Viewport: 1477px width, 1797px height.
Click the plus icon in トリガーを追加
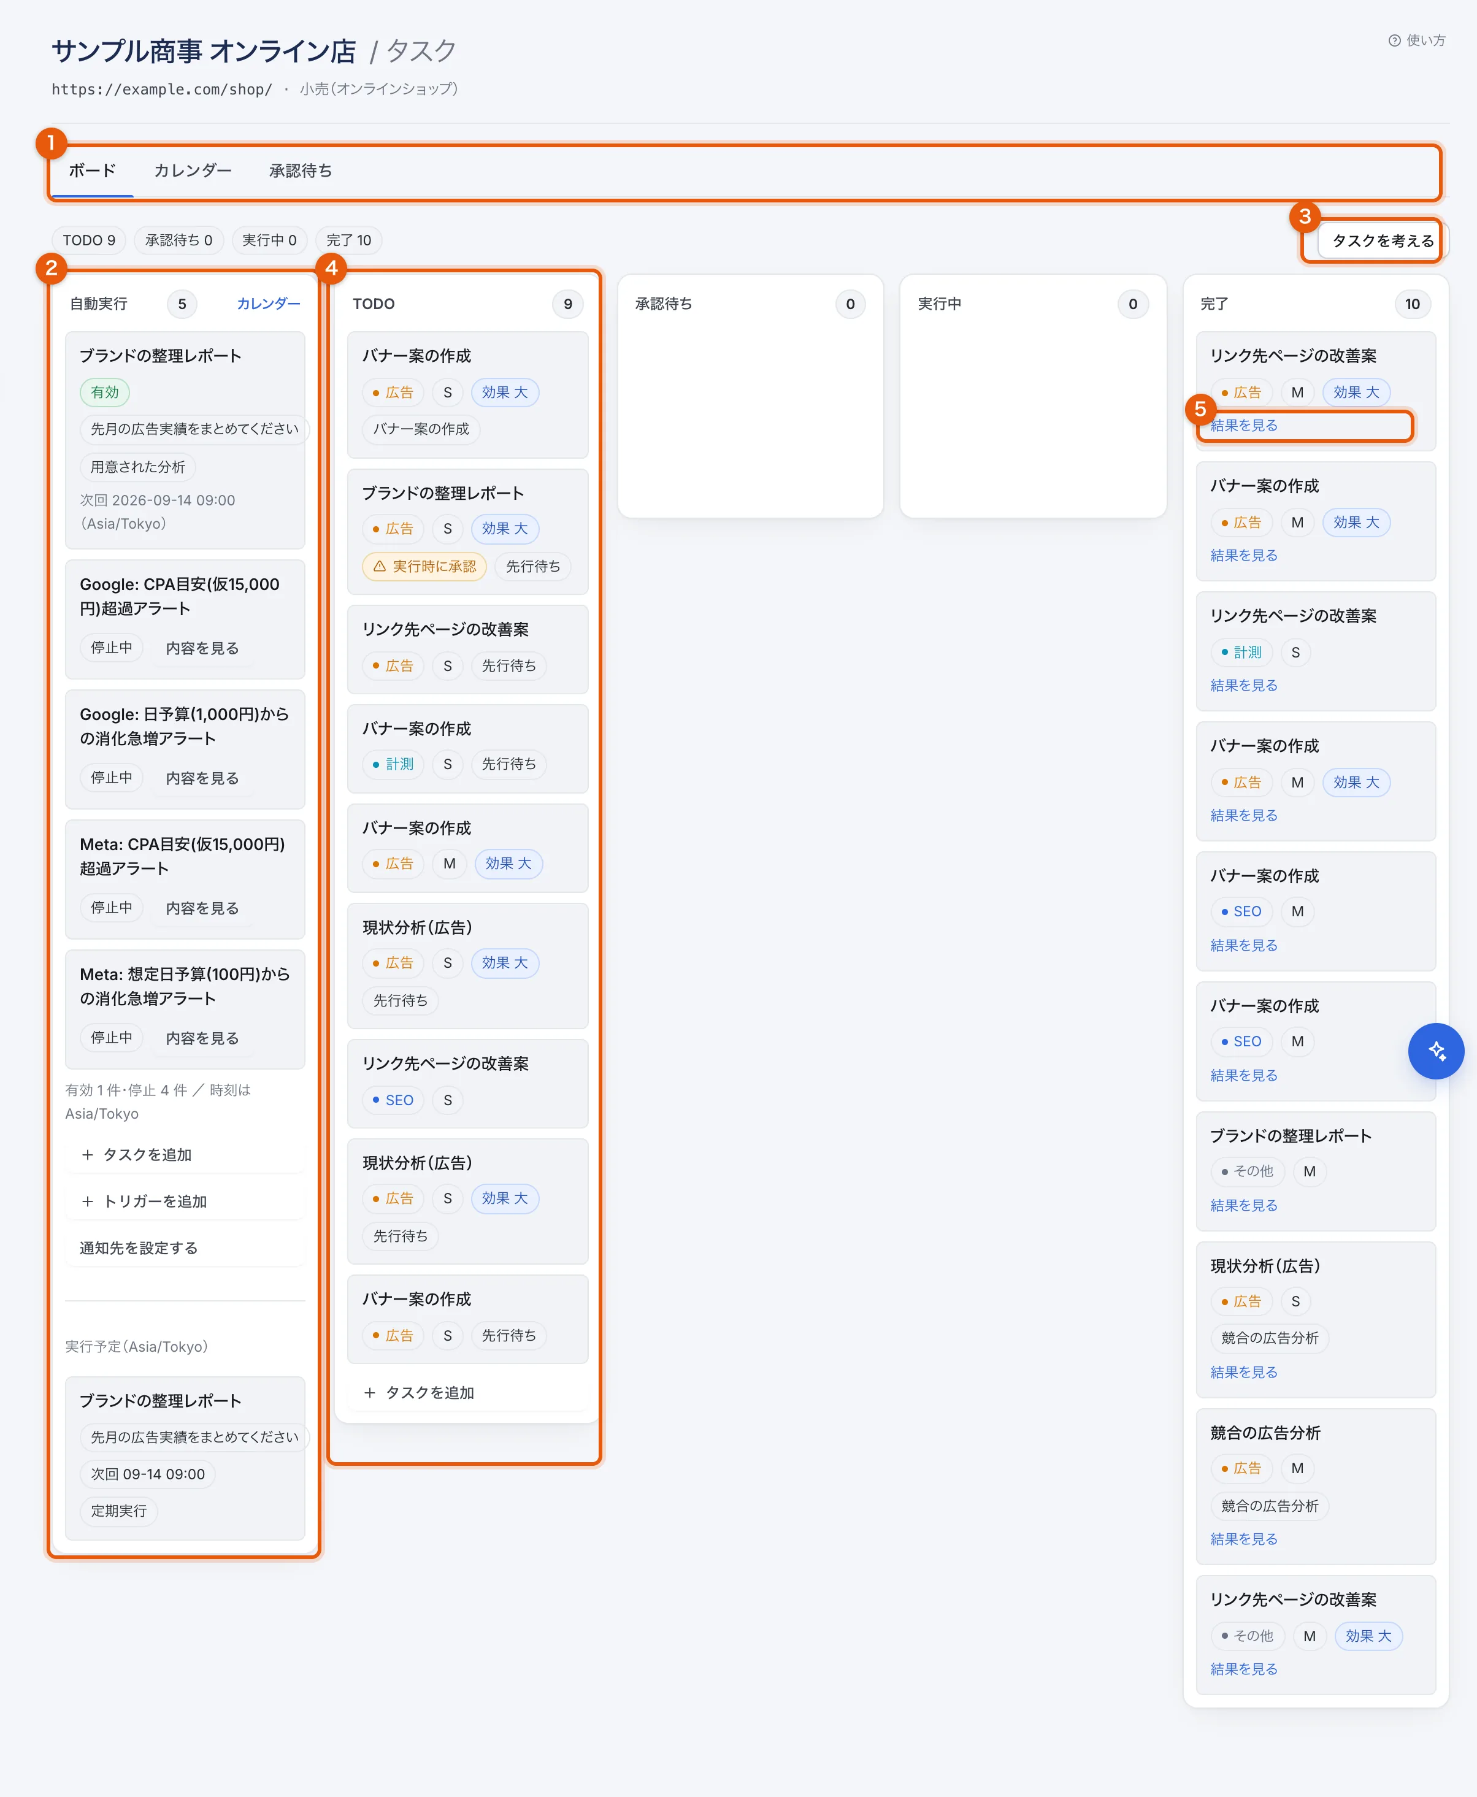click(86, 1201)
